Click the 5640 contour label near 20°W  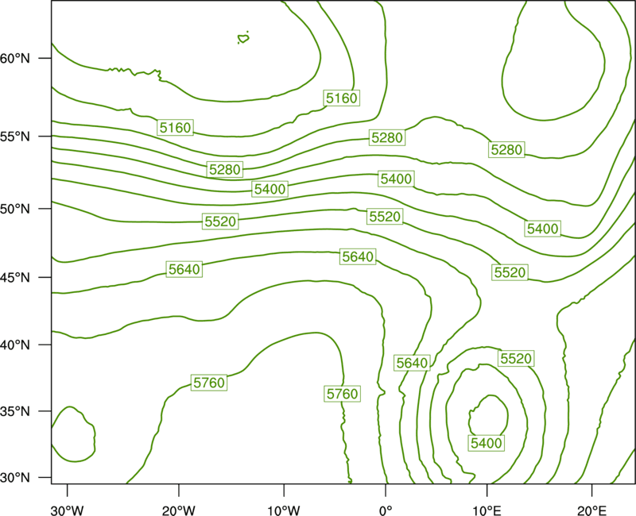pos(184,269)
